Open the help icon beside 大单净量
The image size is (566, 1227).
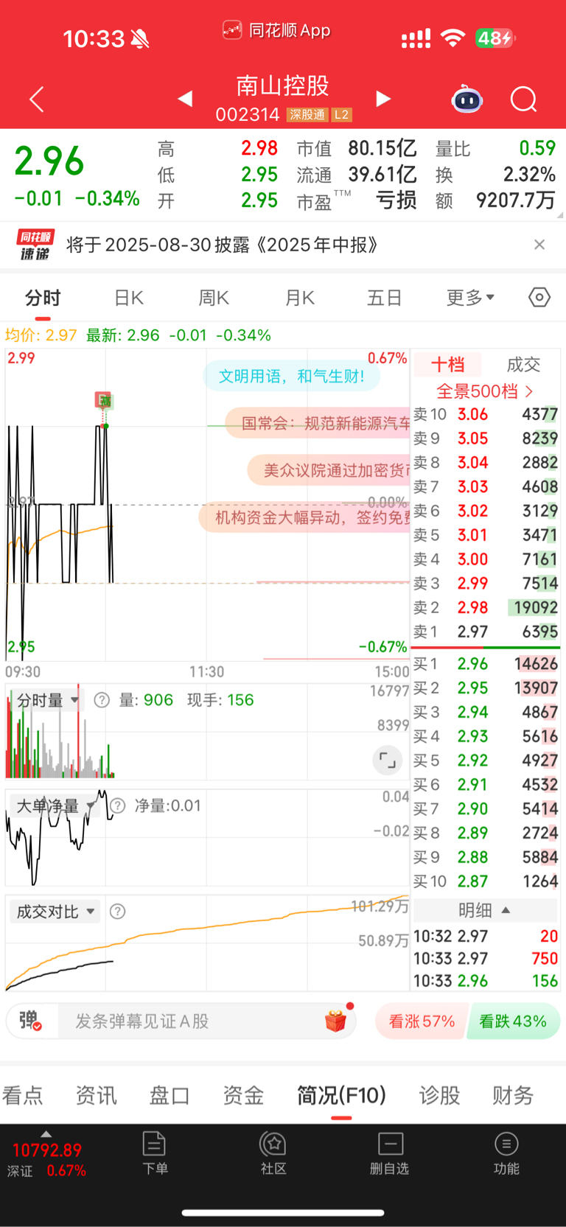point(117,805)
